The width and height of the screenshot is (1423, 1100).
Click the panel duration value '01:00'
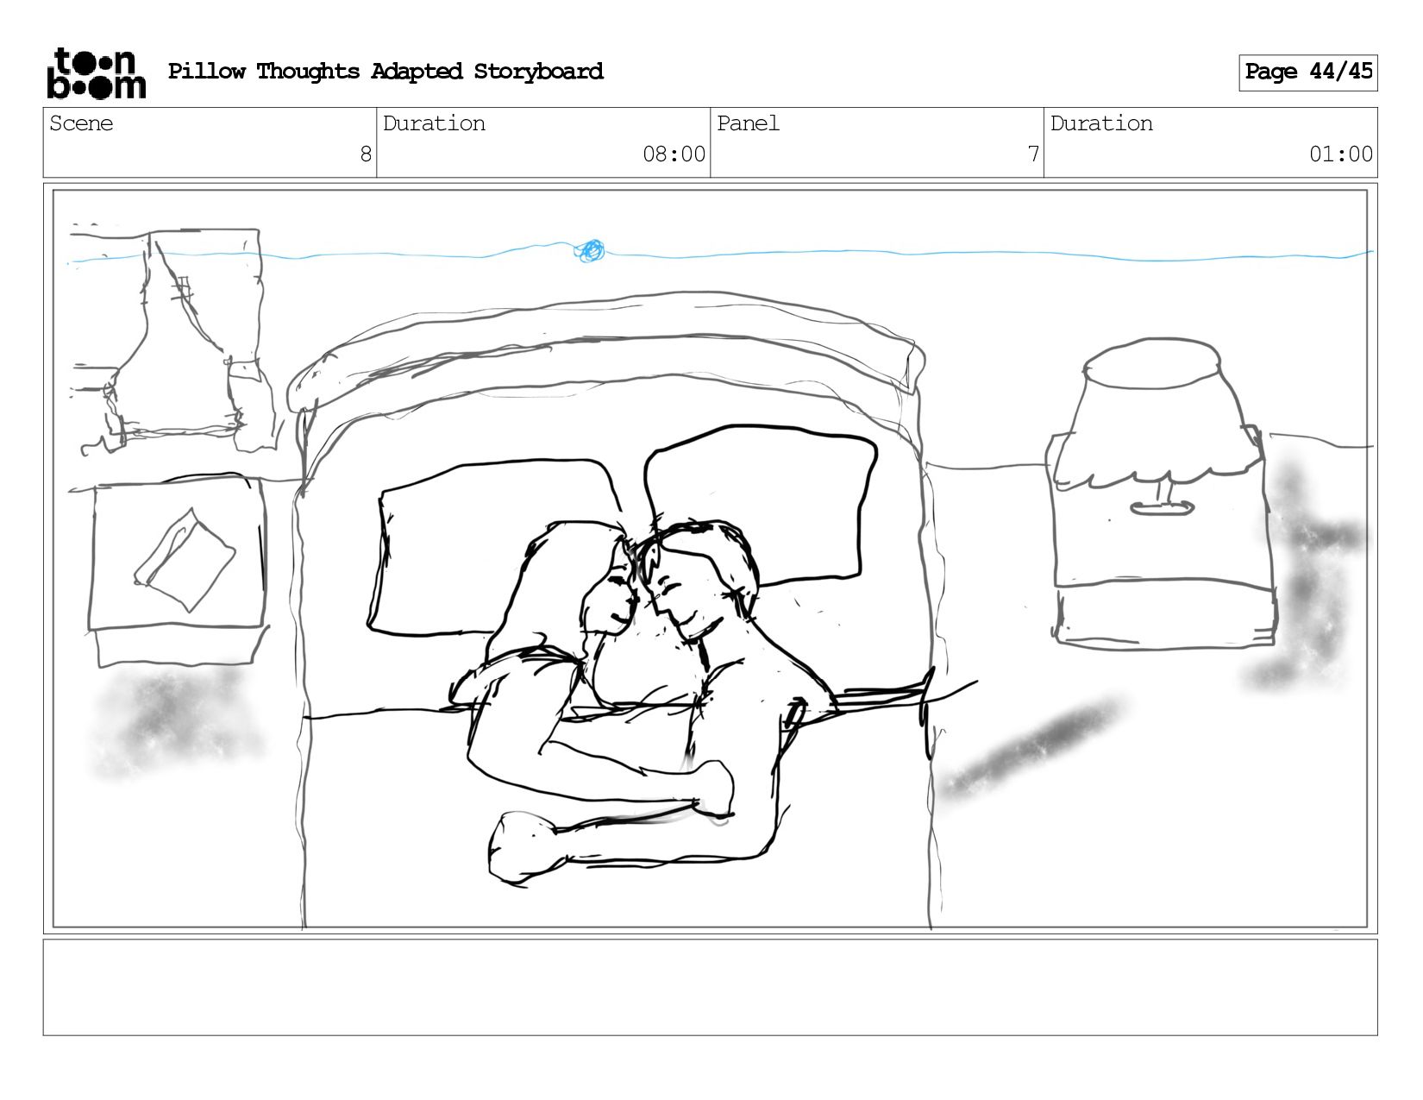(x=1341, y=154)
